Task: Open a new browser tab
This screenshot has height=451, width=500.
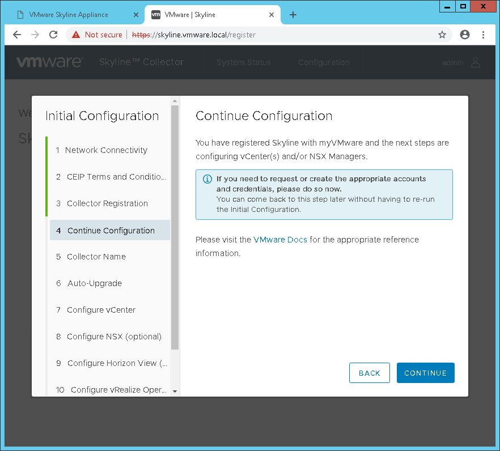Action: coord(293,15)
